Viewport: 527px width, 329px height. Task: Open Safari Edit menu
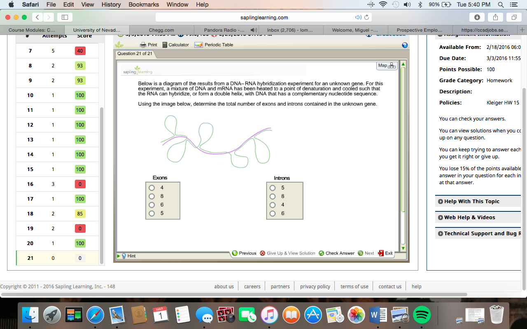click(69, 5)
